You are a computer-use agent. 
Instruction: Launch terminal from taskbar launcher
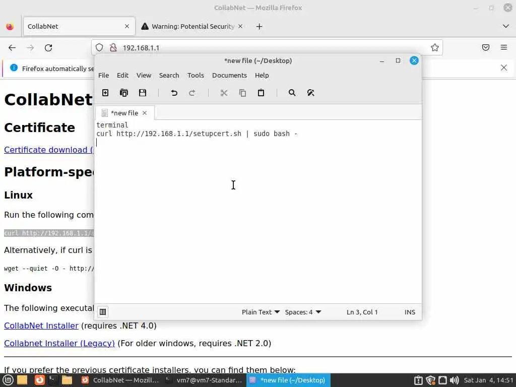point(52,380)
